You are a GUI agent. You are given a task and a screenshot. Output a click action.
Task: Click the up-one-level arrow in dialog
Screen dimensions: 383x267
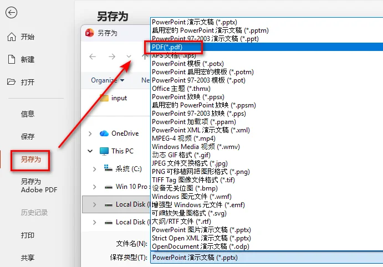(x=145, y=57)
